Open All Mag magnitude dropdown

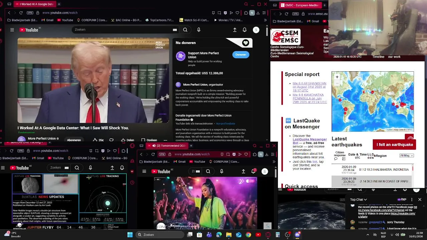tap(407, 156)
